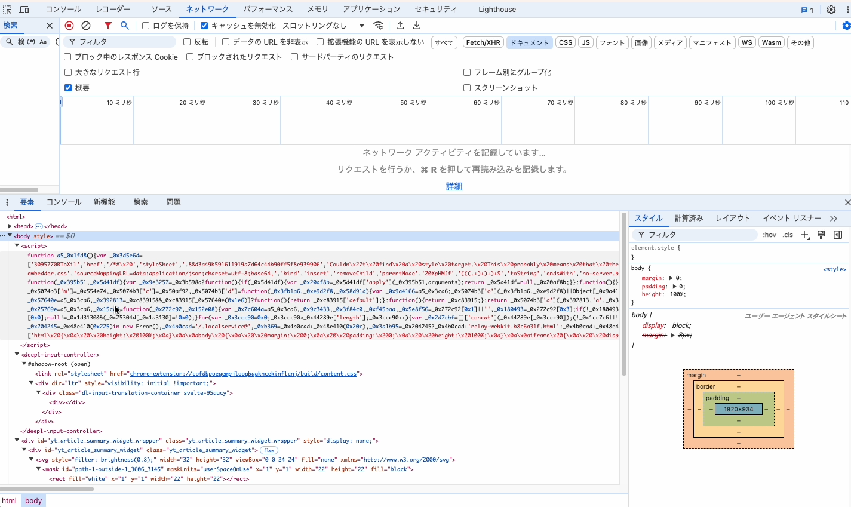Click the flex badge on summary widget

click(x=269, y=450)
